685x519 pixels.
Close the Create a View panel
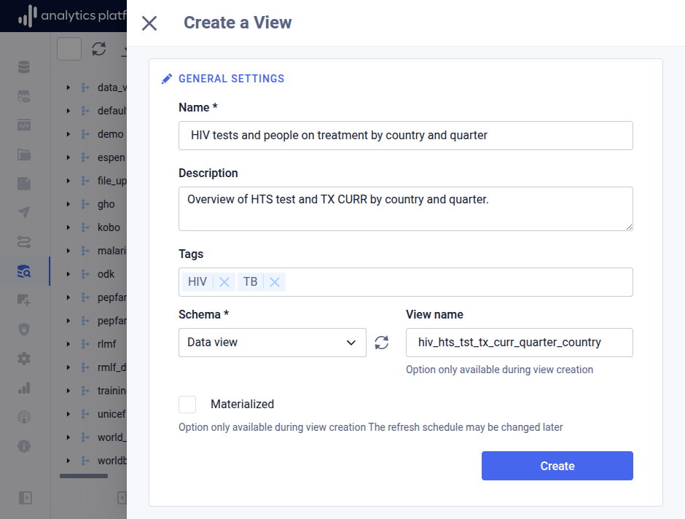pos(149,23)
